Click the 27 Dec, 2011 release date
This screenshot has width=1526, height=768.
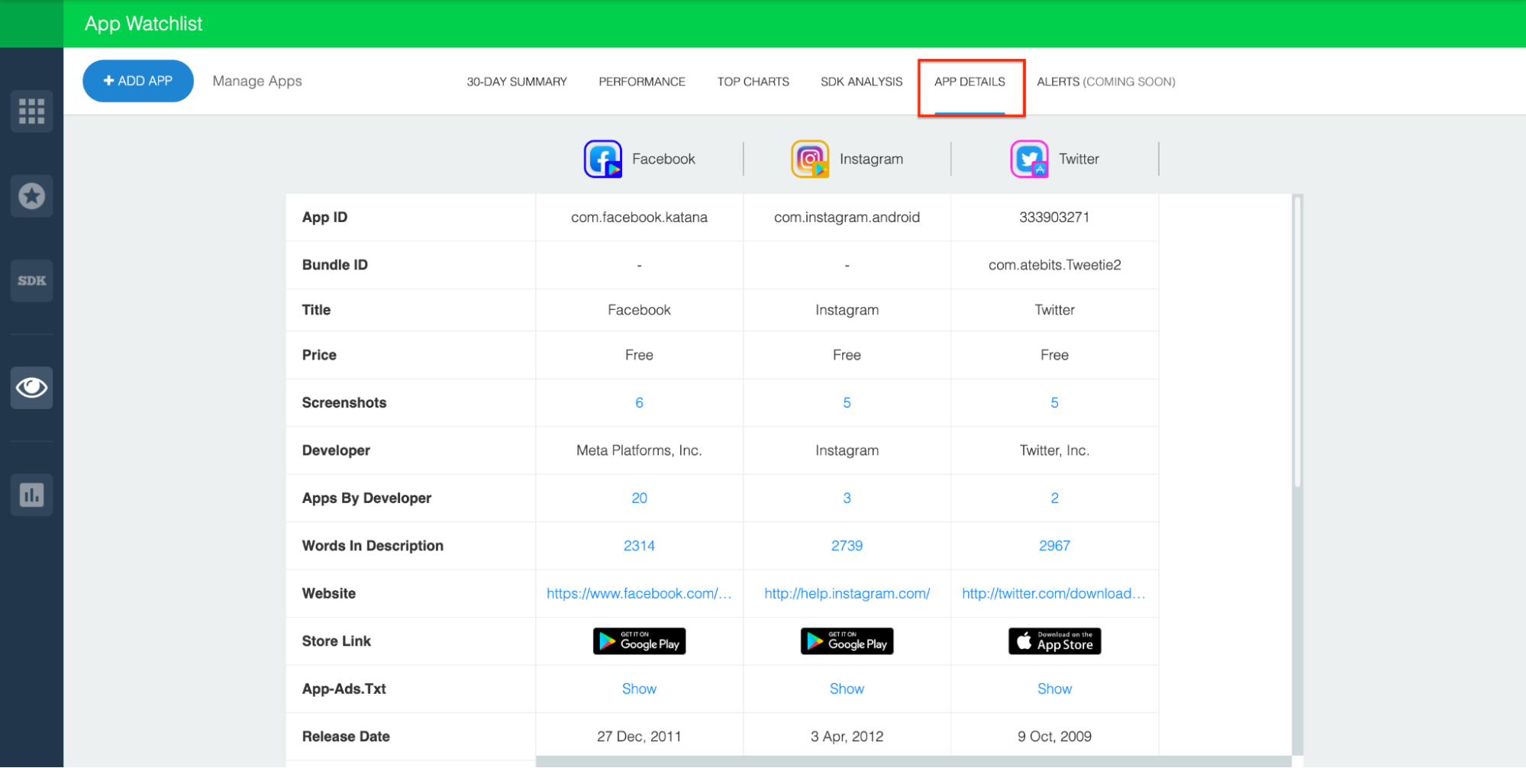[x=639, y=737]
